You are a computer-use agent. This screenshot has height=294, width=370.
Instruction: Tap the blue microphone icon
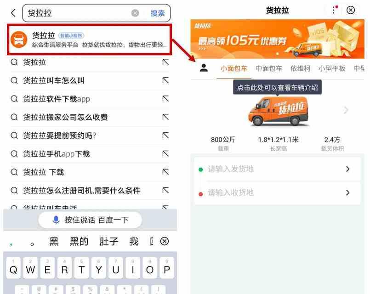(56, 220)
